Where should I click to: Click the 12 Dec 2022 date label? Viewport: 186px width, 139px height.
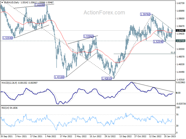point(155,137)
